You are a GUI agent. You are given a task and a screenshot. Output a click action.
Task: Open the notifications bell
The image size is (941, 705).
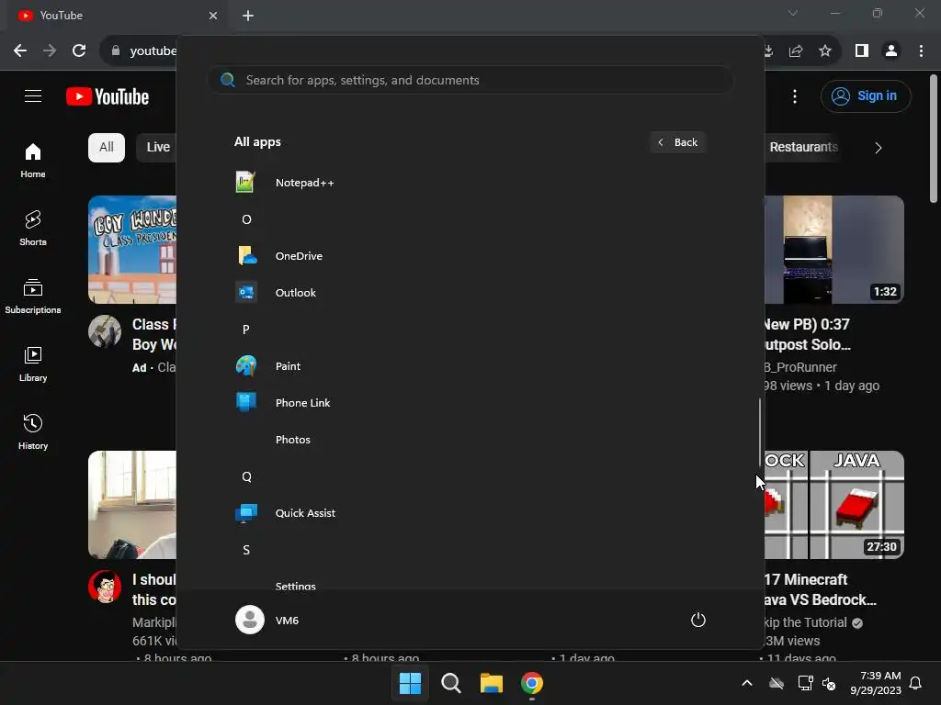(915, 683)
